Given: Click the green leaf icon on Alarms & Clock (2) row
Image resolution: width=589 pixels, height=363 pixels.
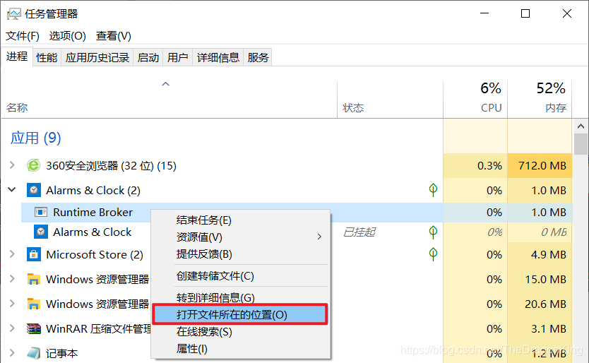Looking at the screenshot, I should click(433, 190).
